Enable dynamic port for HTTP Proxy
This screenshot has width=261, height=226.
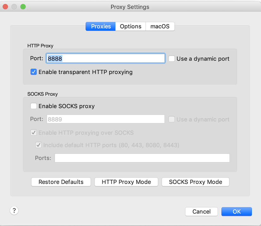tap(172, 59)
